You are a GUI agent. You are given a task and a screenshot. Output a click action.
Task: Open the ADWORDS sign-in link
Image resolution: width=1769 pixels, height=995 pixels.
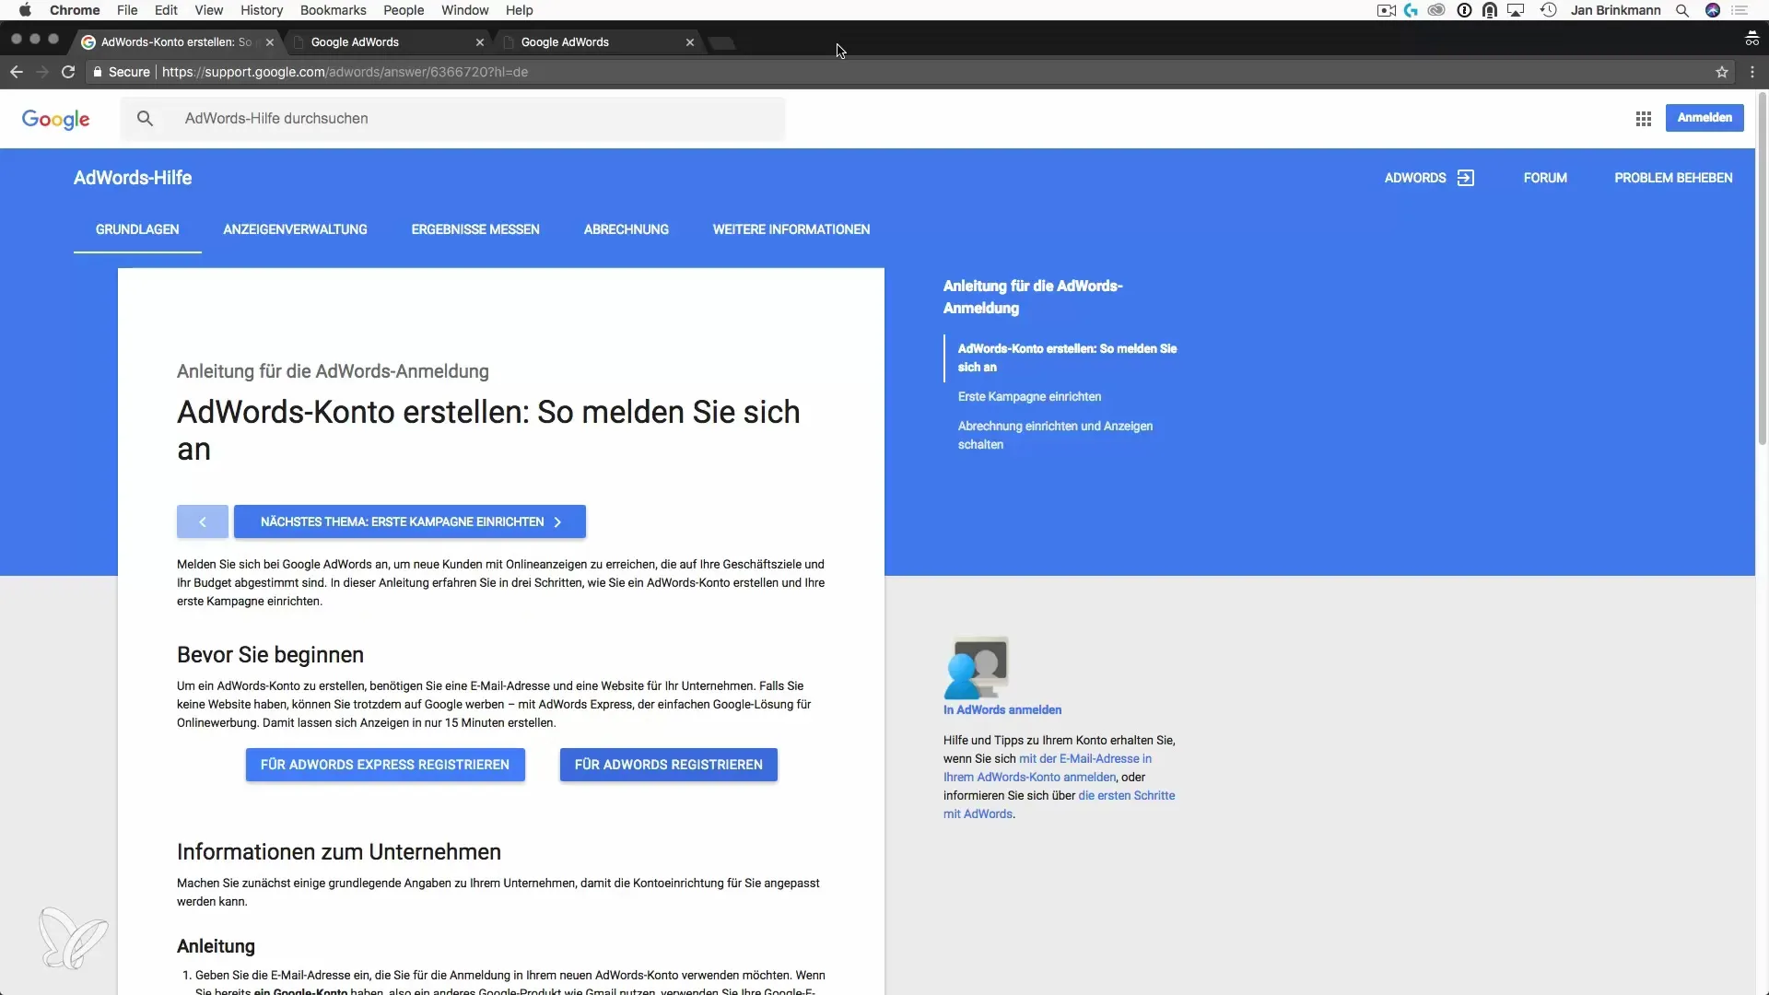tap(1430, 178)
